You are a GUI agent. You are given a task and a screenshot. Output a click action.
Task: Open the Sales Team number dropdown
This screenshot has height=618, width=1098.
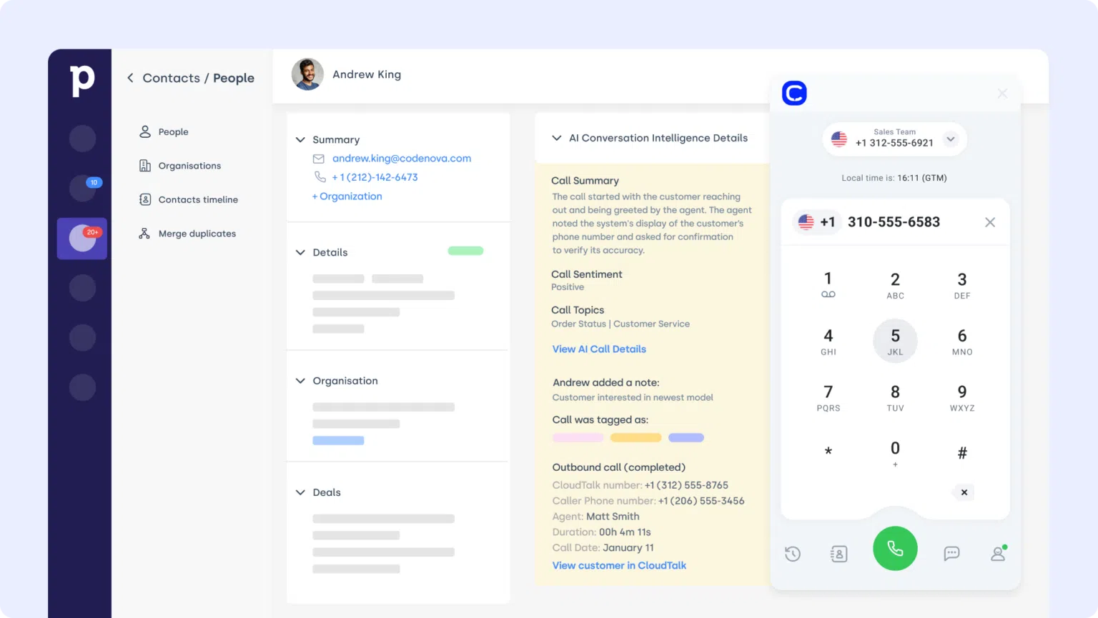[x=950, y=139]
